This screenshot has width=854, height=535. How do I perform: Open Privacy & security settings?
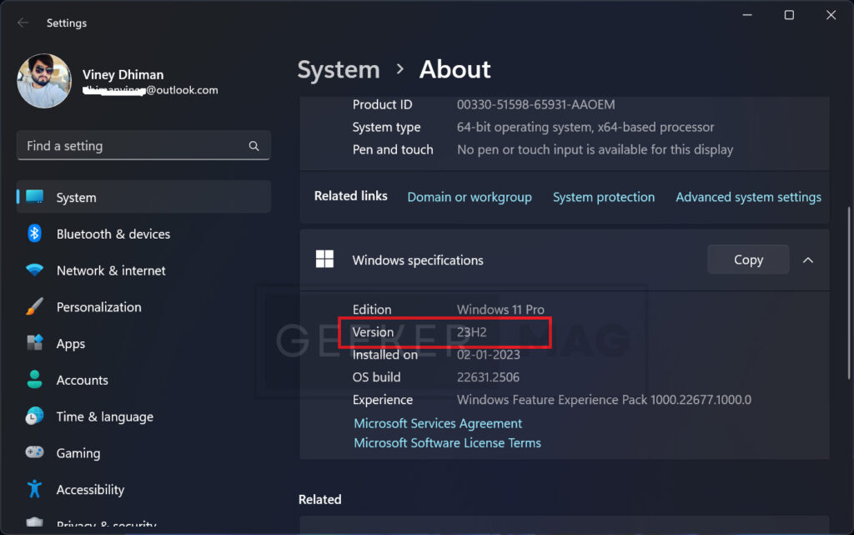coord(143,522)
